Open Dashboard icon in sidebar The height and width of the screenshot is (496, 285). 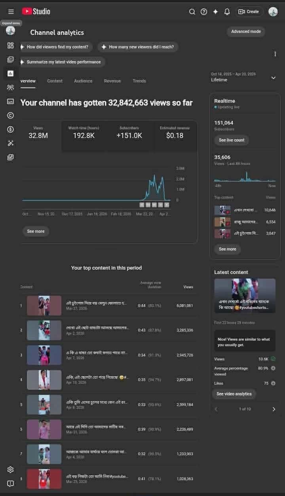(x=11, y=45)
